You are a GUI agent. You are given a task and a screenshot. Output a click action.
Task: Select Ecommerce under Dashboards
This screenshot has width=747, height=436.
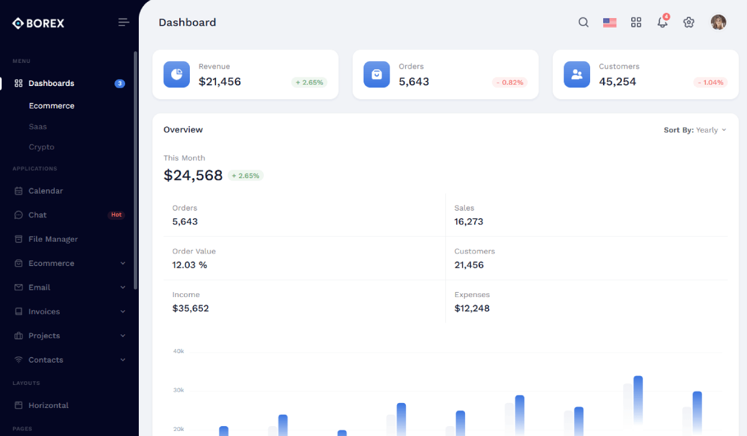point(52,106)
